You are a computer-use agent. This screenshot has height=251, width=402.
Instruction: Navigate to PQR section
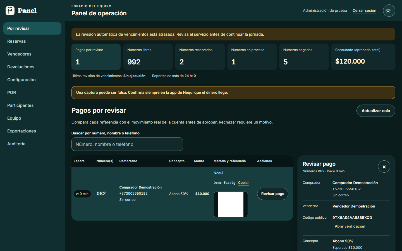point(32,93)
